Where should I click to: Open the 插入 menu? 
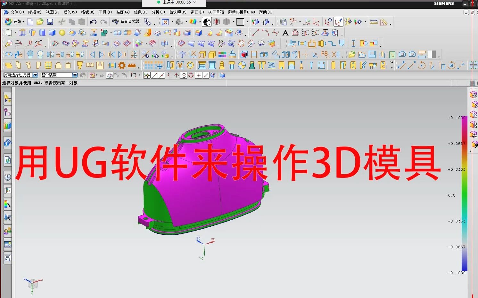tap(70, 12)
